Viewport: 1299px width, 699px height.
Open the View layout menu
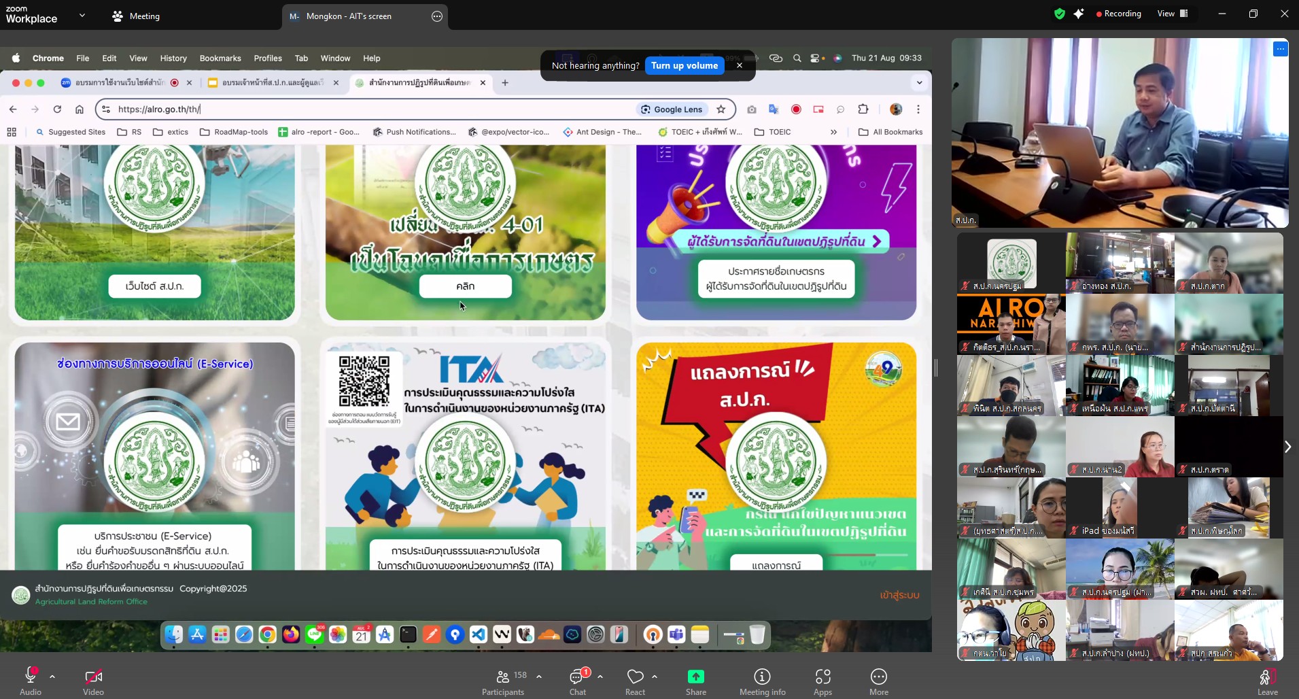coord(1173,14)
